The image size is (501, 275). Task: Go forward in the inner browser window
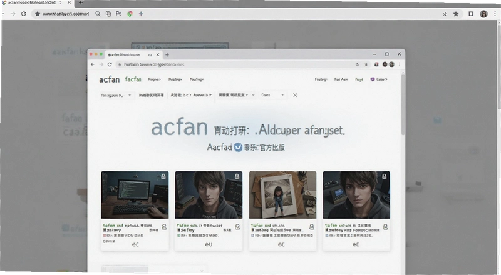101,64
